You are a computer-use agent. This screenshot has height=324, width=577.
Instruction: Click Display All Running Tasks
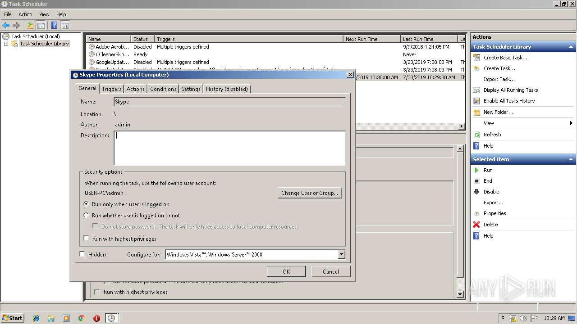(511, 90)
